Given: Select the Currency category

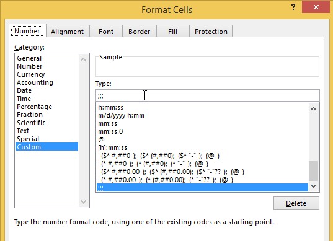Looking at the screenshot, I should [x=31, y=74].
